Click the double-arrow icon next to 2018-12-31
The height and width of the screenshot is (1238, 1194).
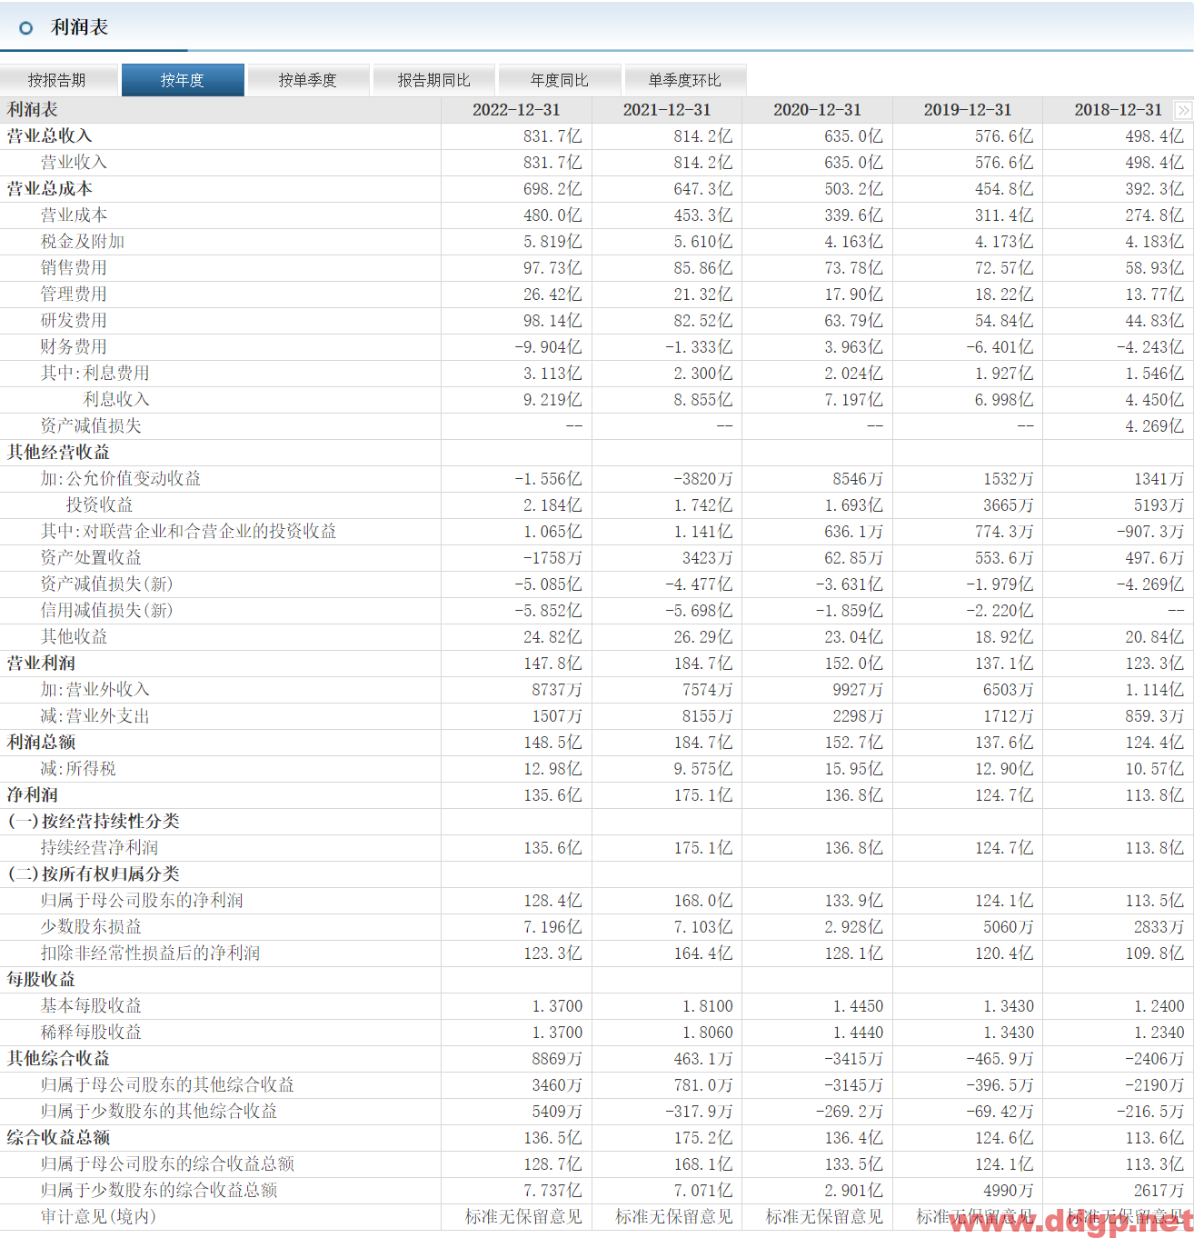[x=1182, y=110]
